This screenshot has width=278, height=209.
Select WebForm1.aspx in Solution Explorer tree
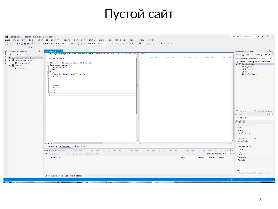250,74
